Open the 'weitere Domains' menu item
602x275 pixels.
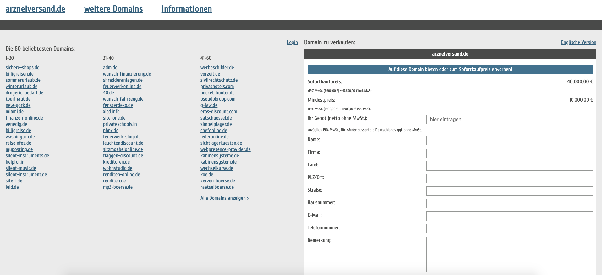[x=113, y=9]
